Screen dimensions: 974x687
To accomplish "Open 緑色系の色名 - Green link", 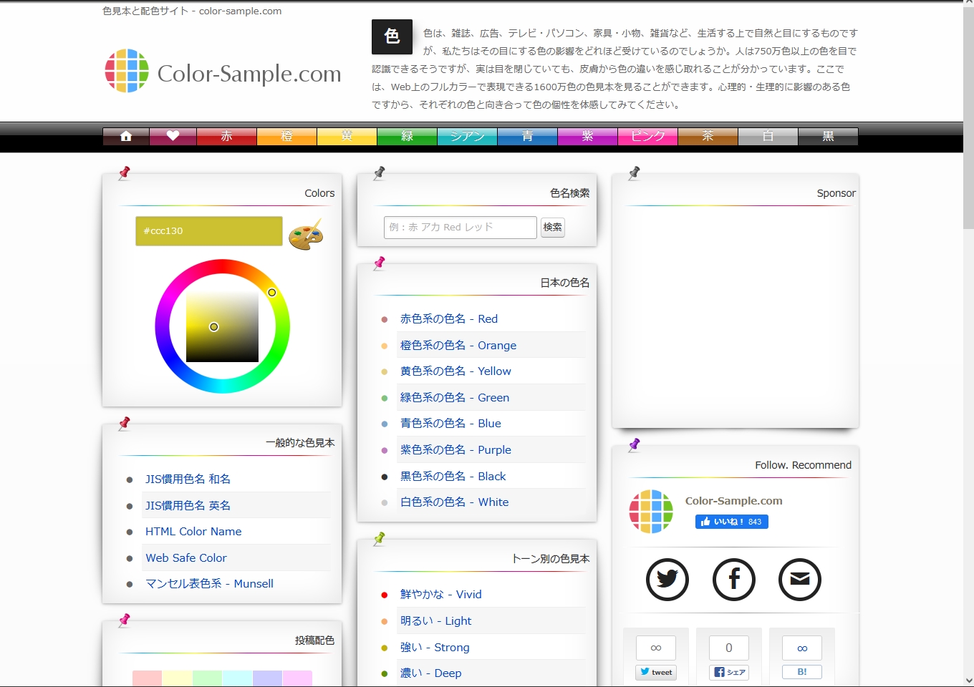I will (x=455, y=397).
